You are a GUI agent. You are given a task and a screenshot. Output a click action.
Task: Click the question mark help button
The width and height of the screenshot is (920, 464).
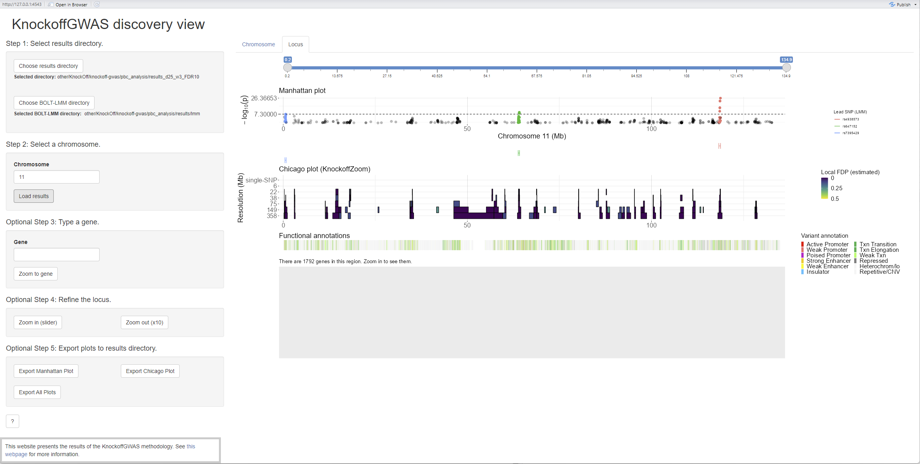tap(13, 421)
